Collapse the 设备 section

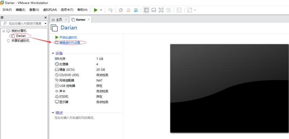[x=53, y=54]
